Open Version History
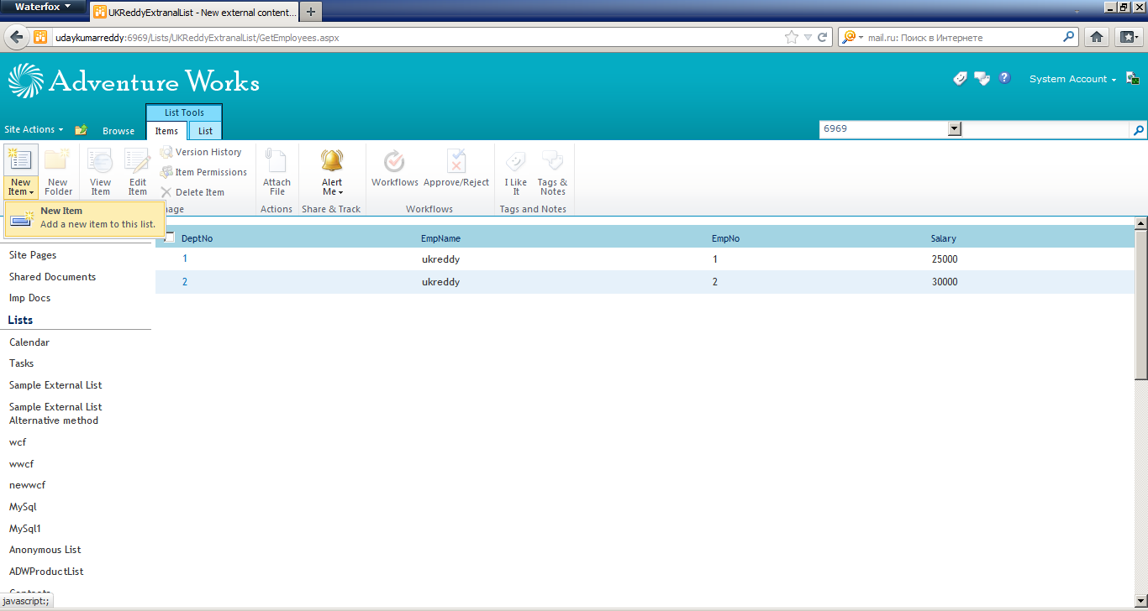The width and height of the screenshot is (1148, 611). click(x=201, y=152)
